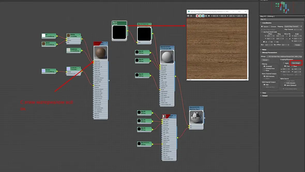Select the Map #3 Bitmap node thumbnail

(119, 33)
